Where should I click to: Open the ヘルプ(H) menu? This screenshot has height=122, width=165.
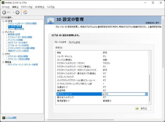pos(51,7)
